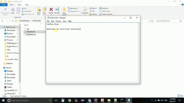The image size is (184, 103).
Task: Open the New item dropdown
Action: [73, 8]
